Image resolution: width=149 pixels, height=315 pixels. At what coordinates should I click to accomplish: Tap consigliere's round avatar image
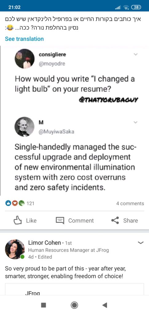point(25,59)
